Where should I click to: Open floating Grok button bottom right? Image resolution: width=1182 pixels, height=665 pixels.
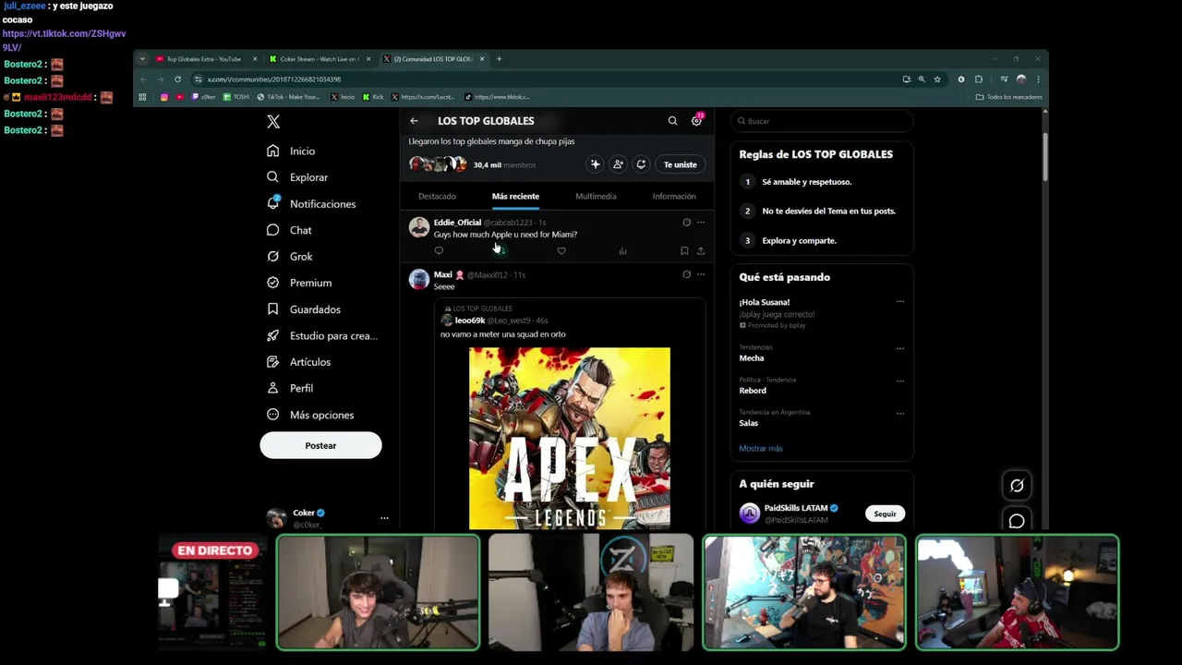[1017, 486]
